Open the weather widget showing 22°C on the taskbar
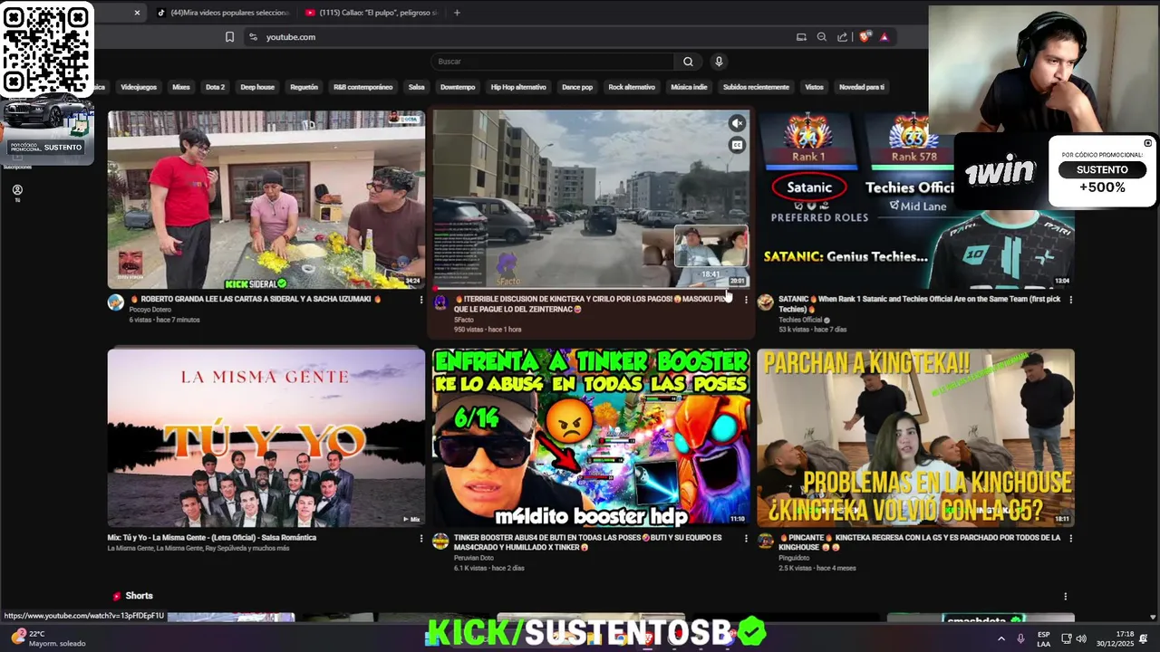Screen dimensions: 1160x652 47,638
